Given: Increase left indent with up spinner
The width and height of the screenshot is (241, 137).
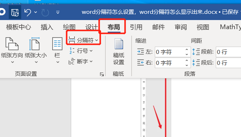Looking at the screenshot, I should coord(187,50).
